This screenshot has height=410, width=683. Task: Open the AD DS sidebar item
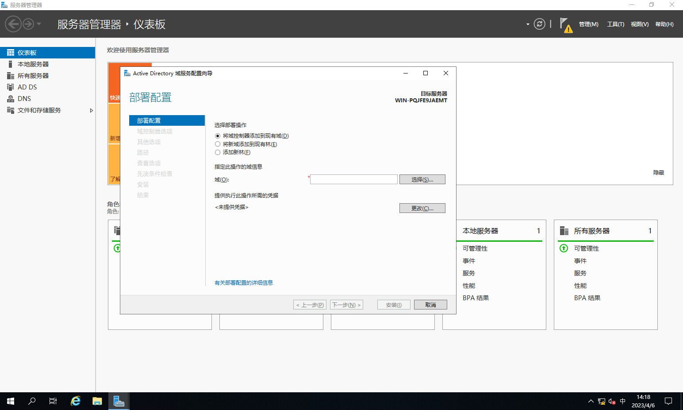27,87
